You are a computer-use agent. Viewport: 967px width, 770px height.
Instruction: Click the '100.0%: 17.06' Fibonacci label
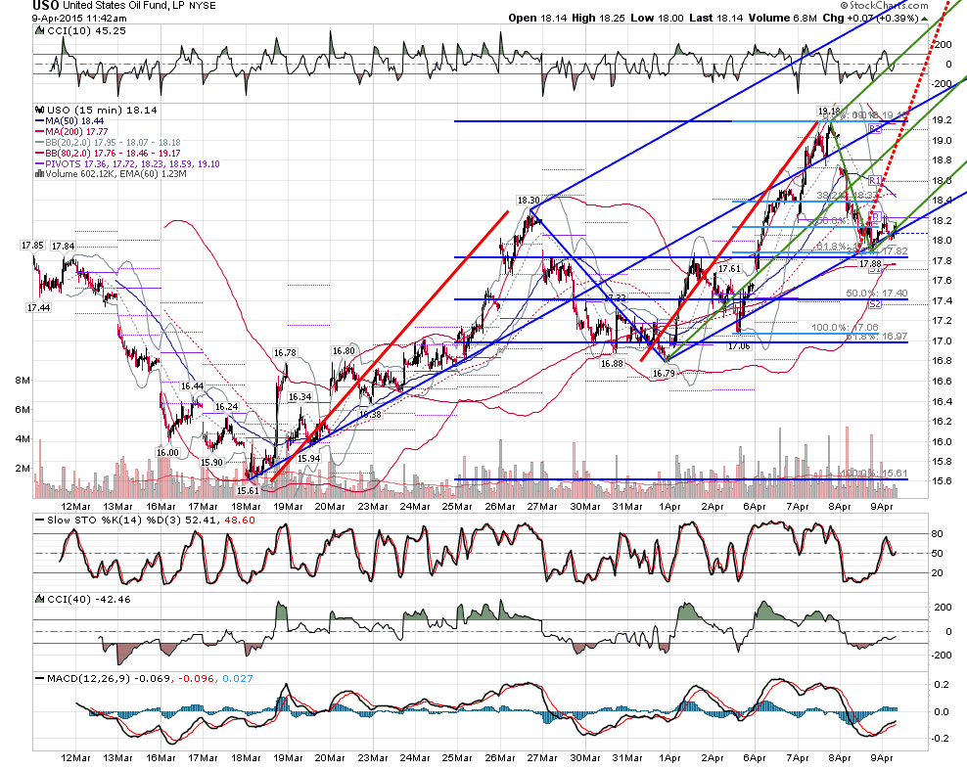click(845, 328)
